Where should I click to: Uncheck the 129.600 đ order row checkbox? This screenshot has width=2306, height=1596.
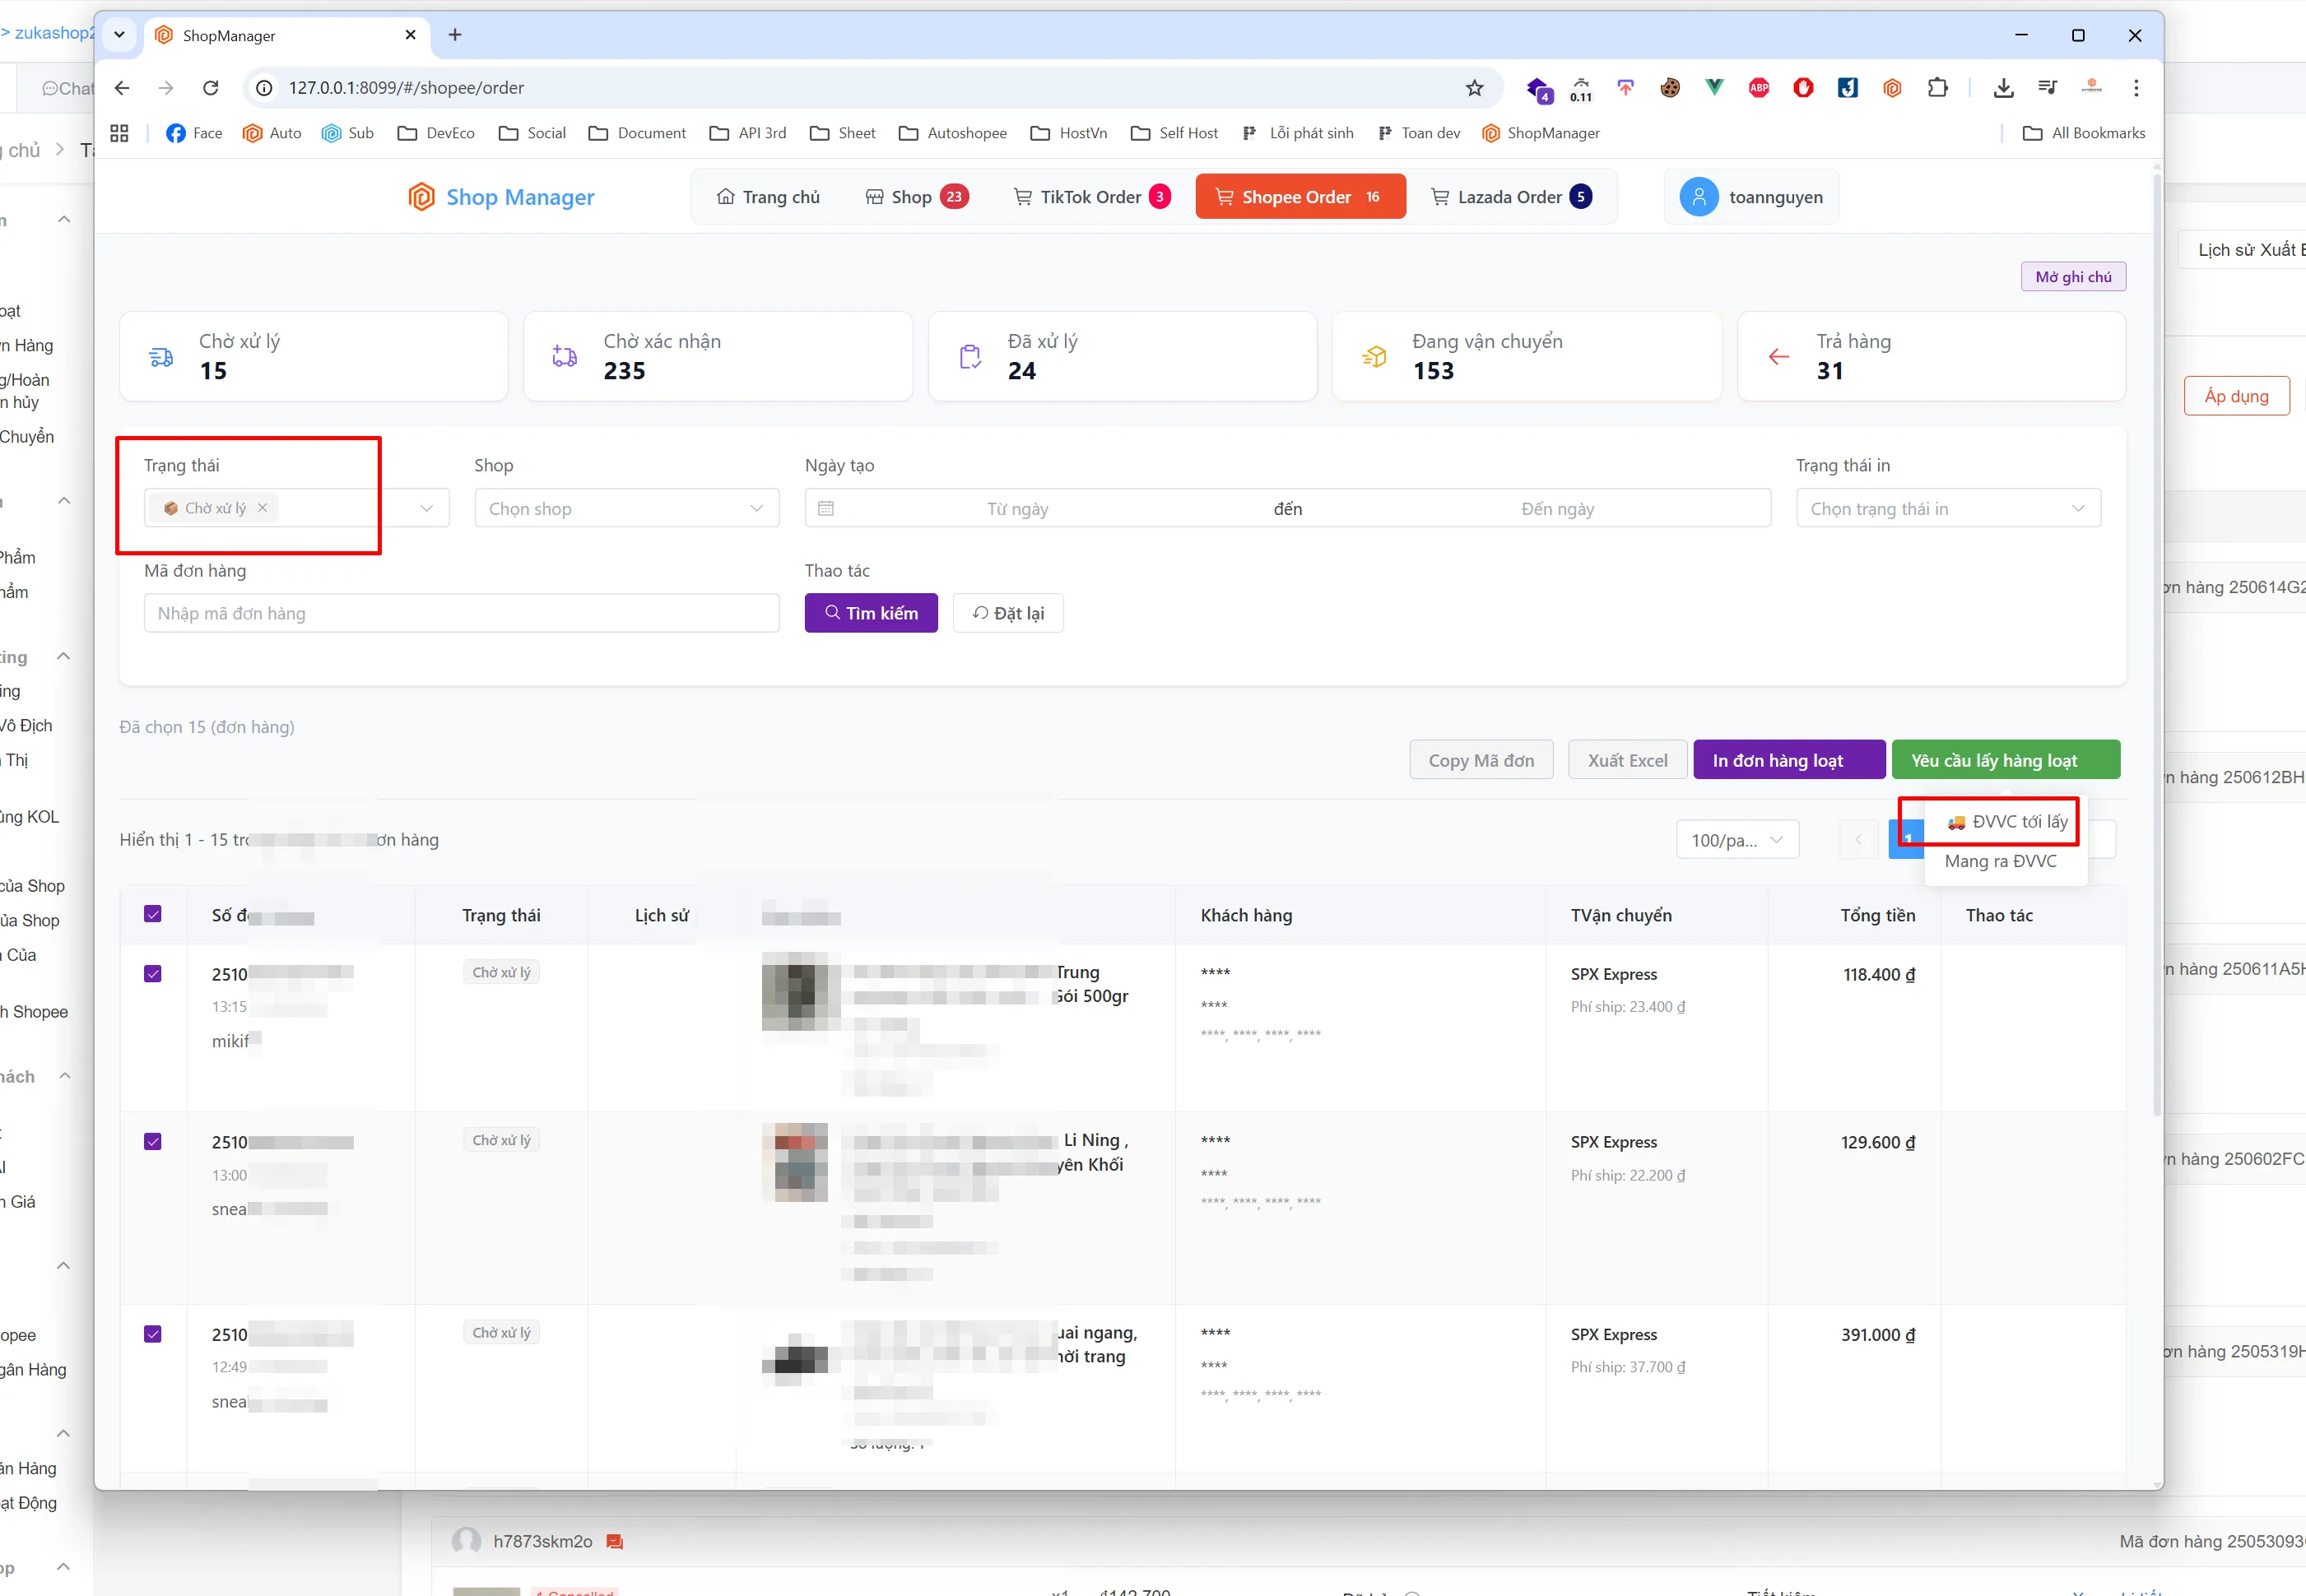(153, 1142)
